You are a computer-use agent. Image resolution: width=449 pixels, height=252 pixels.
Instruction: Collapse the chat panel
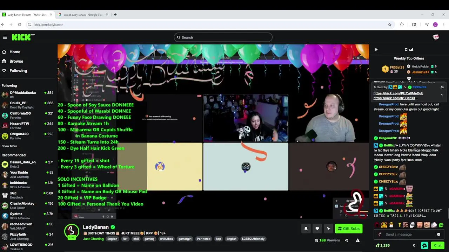click(x=376, y=50)
